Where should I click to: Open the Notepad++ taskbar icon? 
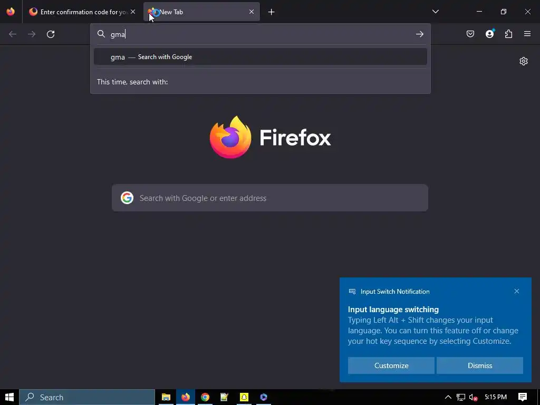point(225,397)
